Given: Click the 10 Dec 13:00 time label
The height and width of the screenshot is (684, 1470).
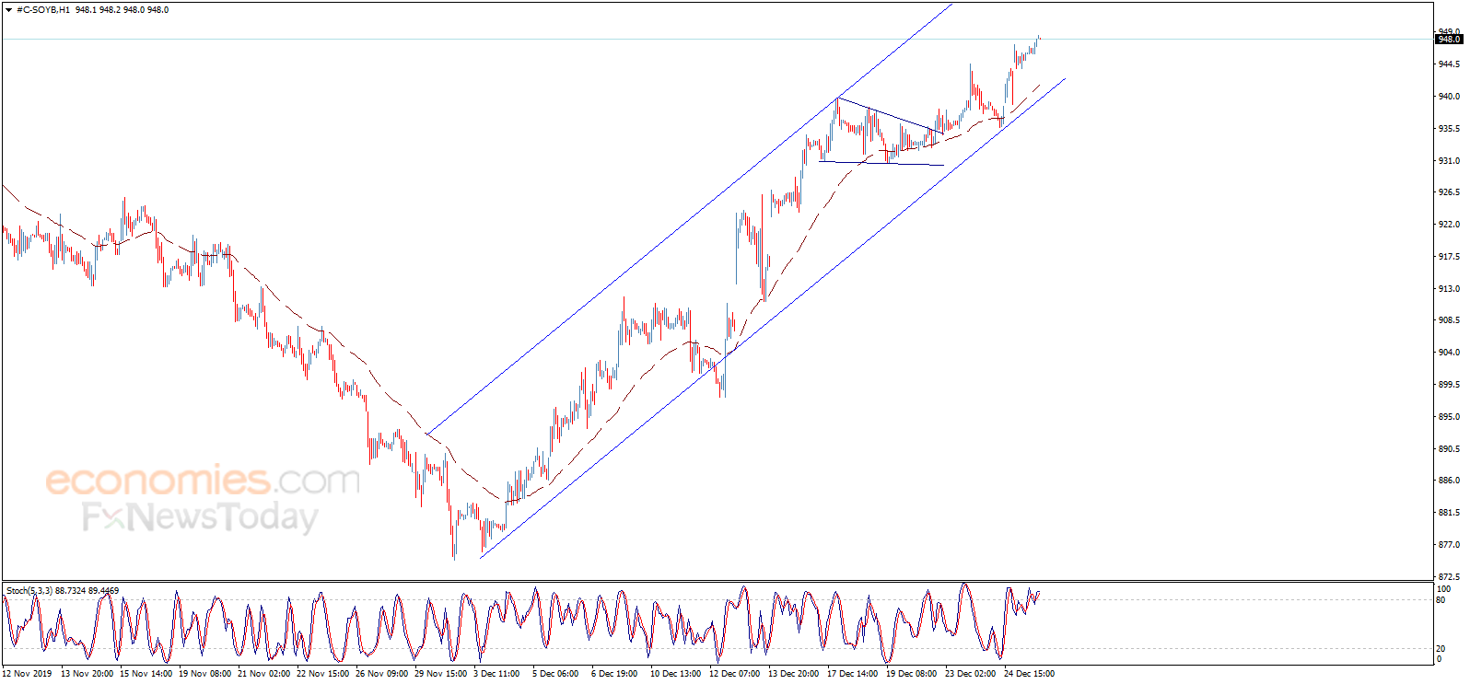Looking at the screenshot, I should point(676,674).
